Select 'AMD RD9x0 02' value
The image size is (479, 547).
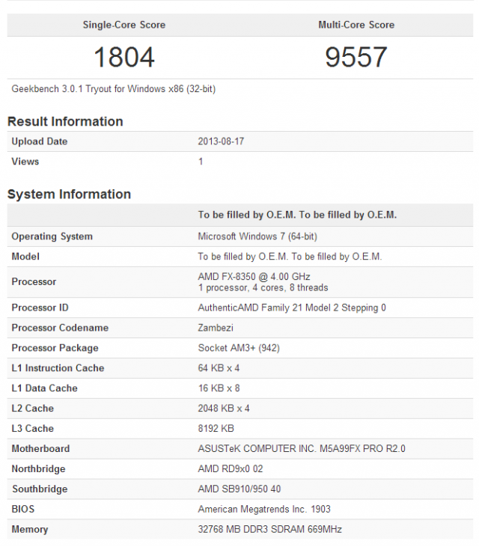[x=231, y=469]
